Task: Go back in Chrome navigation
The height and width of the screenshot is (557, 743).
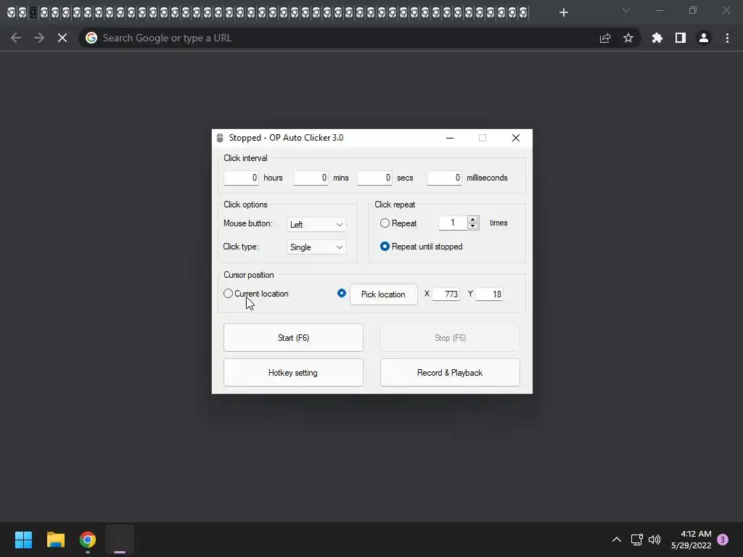Action: [x=16, y=38]
